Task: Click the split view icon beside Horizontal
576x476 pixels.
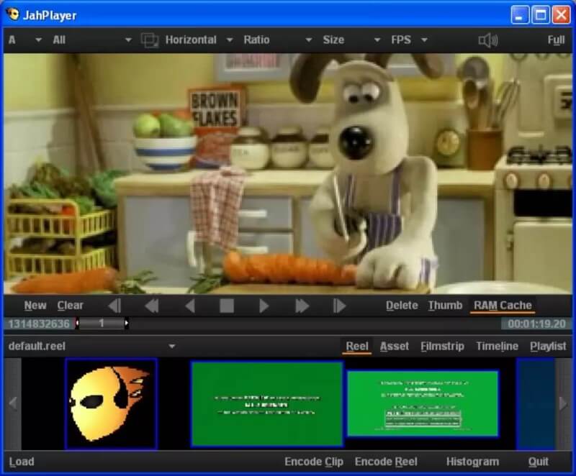Action: click(x=150, y=40)
